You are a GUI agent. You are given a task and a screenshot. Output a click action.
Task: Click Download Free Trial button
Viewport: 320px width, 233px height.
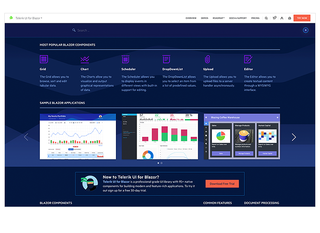point(222,184)
